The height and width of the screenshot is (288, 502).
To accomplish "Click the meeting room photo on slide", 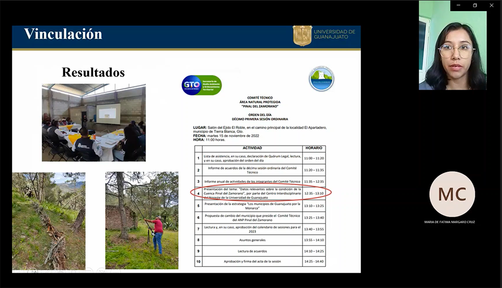I will click(x=94, y=122).
